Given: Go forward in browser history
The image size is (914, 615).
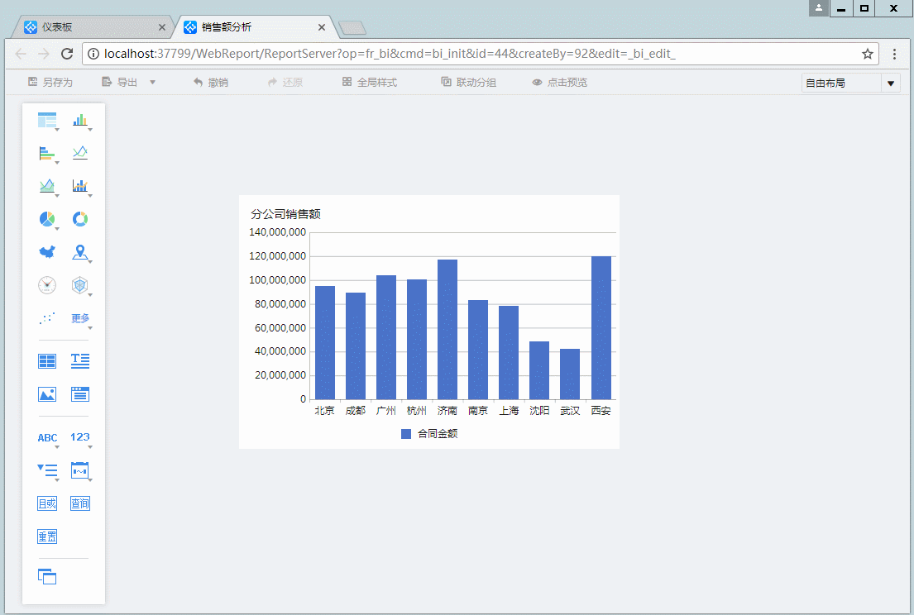Looking at the screenshot, I should [44, 54].
